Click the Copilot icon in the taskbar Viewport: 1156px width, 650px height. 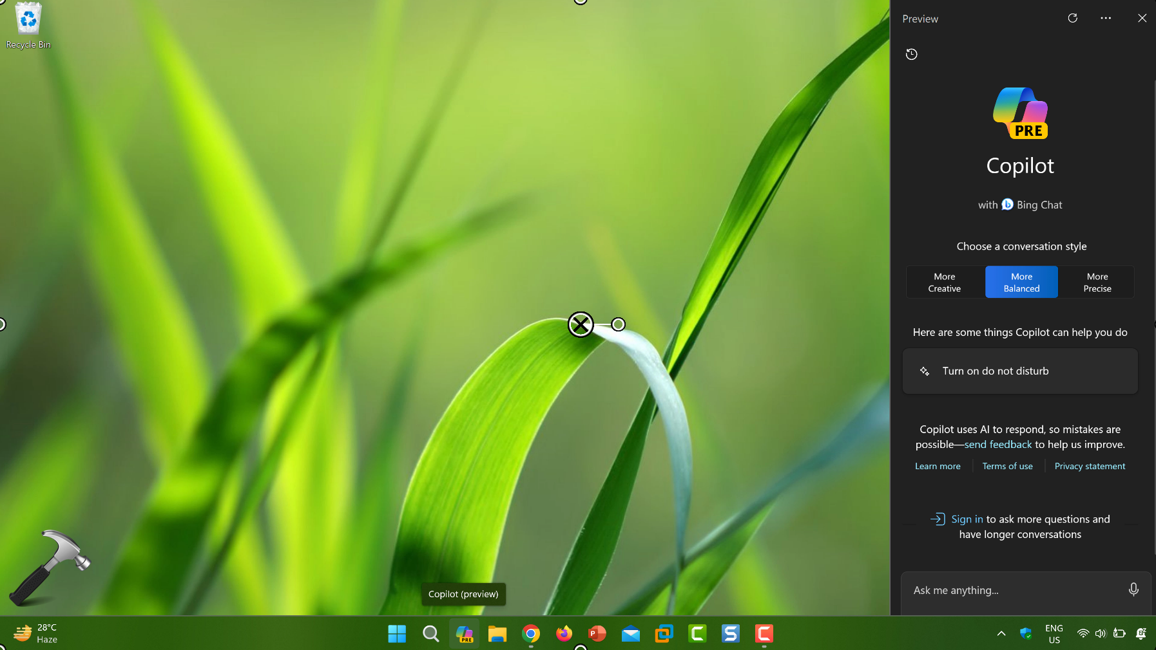pos(465,634)
